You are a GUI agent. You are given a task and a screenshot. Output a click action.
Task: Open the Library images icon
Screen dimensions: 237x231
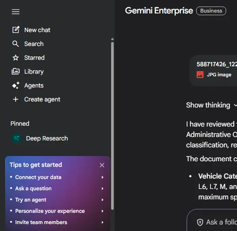(16, 72)
